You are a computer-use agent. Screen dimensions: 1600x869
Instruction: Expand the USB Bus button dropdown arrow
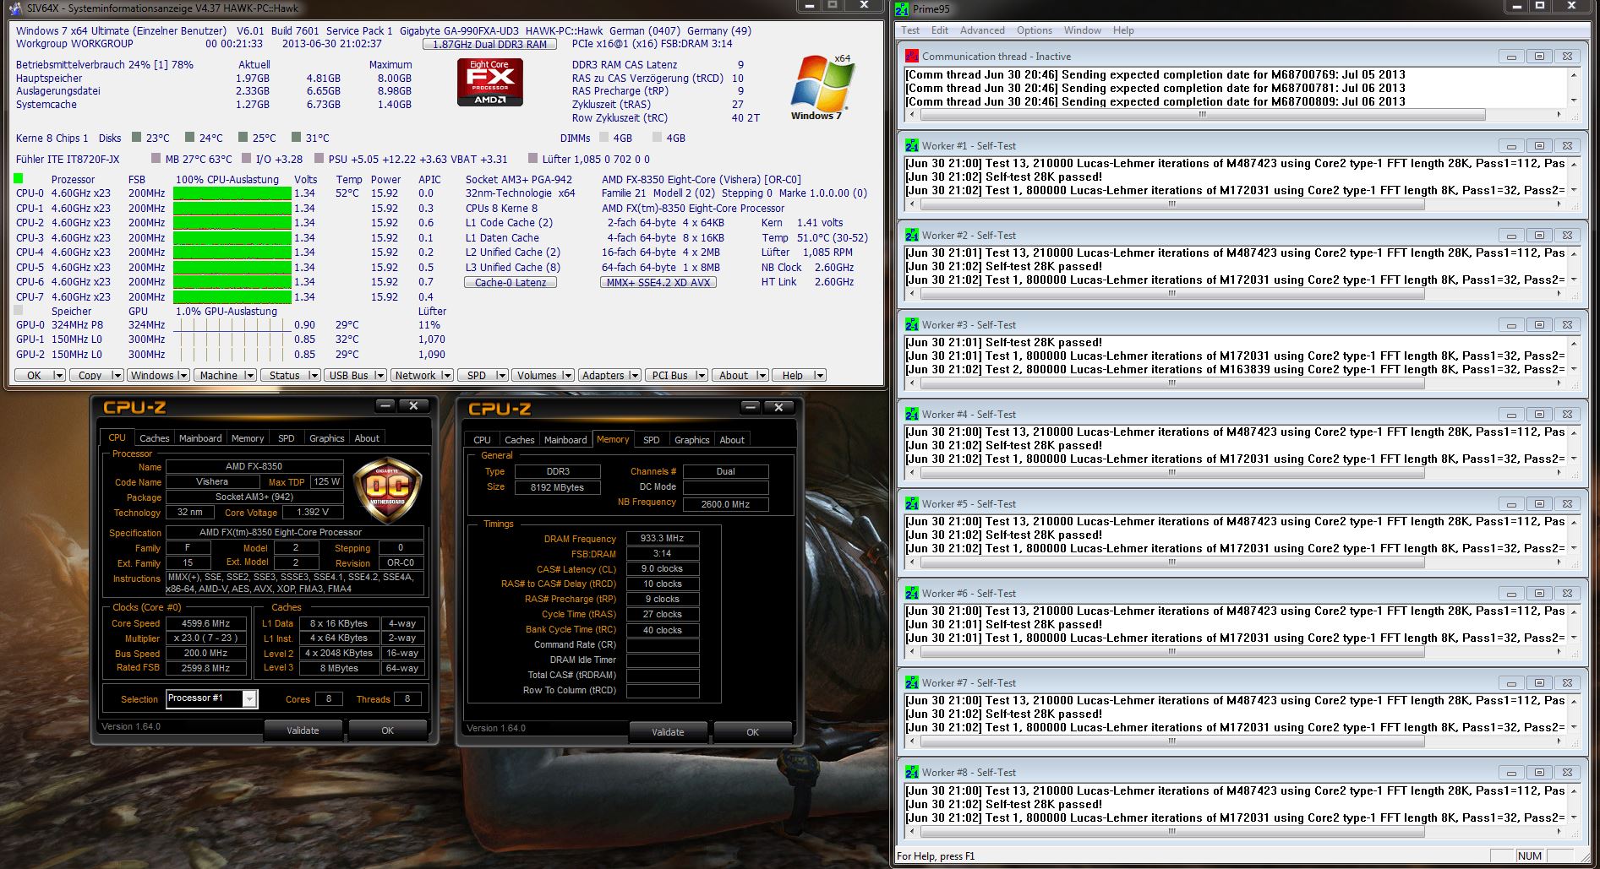380,375
